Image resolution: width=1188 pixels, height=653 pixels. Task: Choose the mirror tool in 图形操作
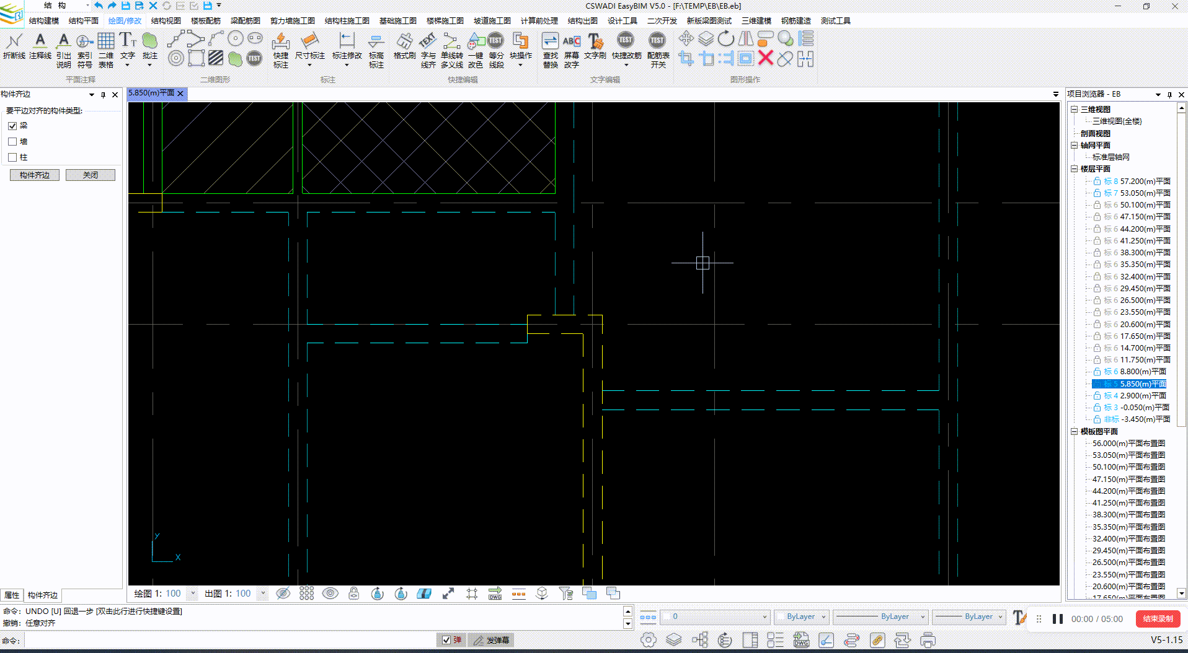point(746,38)
